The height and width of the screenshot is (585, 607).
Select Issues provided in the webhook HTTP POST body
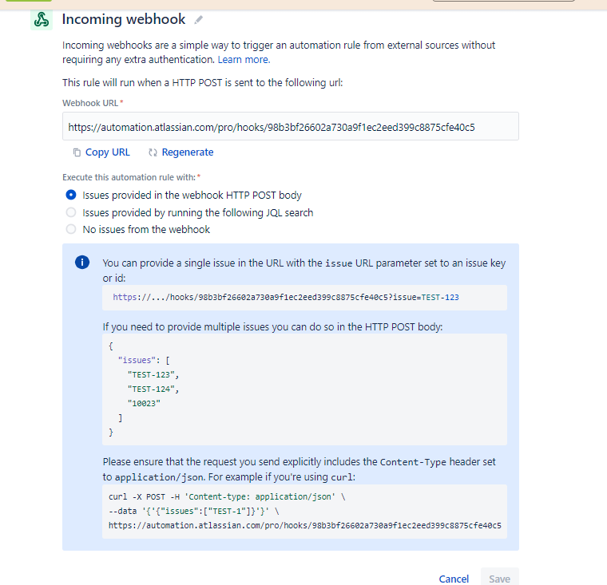[71, 195]
